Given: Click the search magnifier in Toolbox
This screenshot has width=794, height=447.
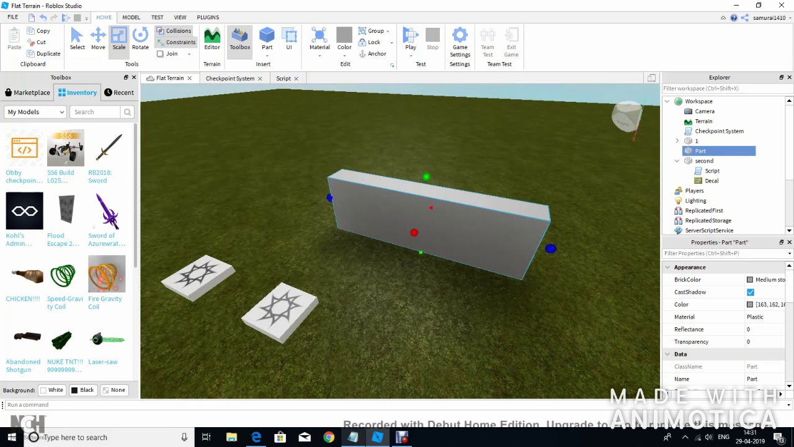Looking at the screenshot, I should 127,112.
